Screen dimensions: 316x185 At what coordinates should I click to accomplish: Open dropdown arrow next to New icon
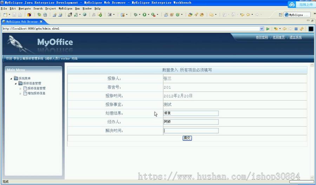click(9, 14)
